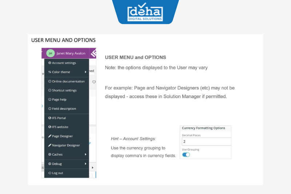Expand the Caches submenu arrow
Image resolution: width=291 pixels, height=194 pixels.
tap(85, 154)
